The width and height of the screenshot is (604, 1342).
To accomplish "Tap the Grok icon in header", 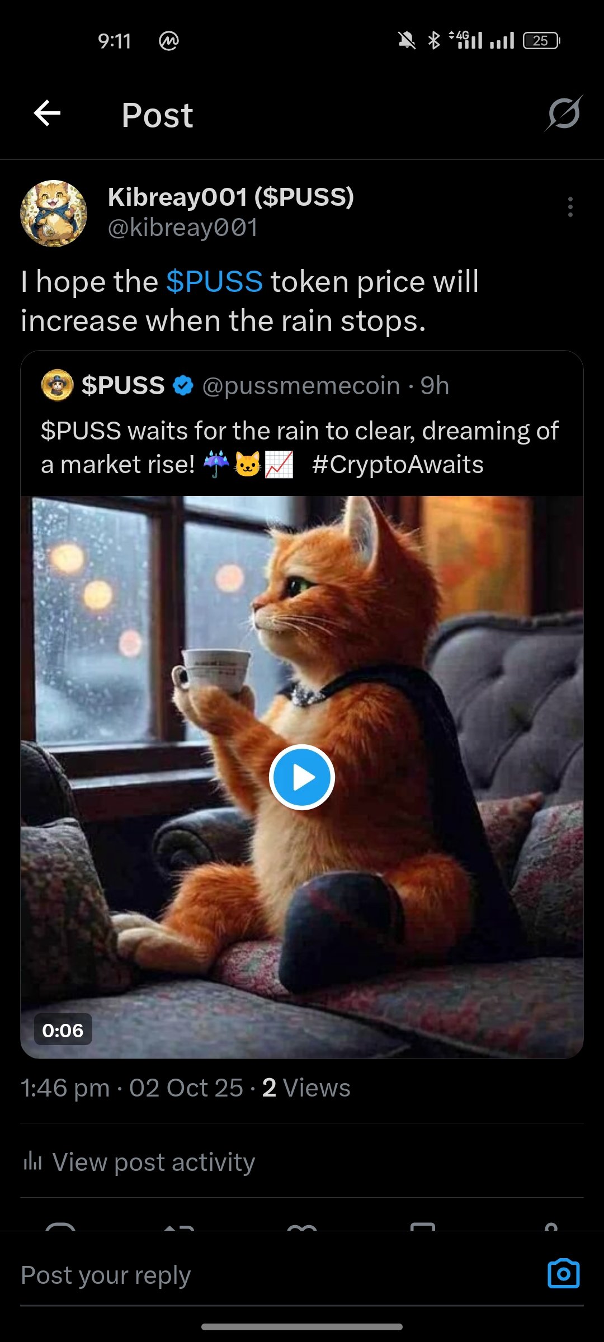I will [x=564, y=114].
